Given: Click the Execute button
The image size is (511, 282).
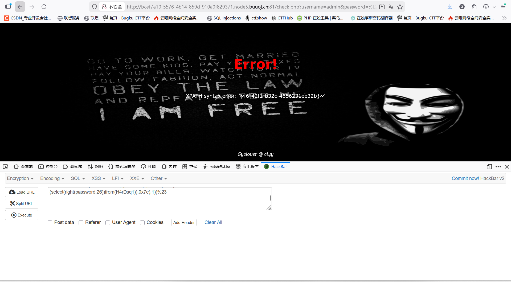Looking at the screenshot, I should click(x=22, y=215).
